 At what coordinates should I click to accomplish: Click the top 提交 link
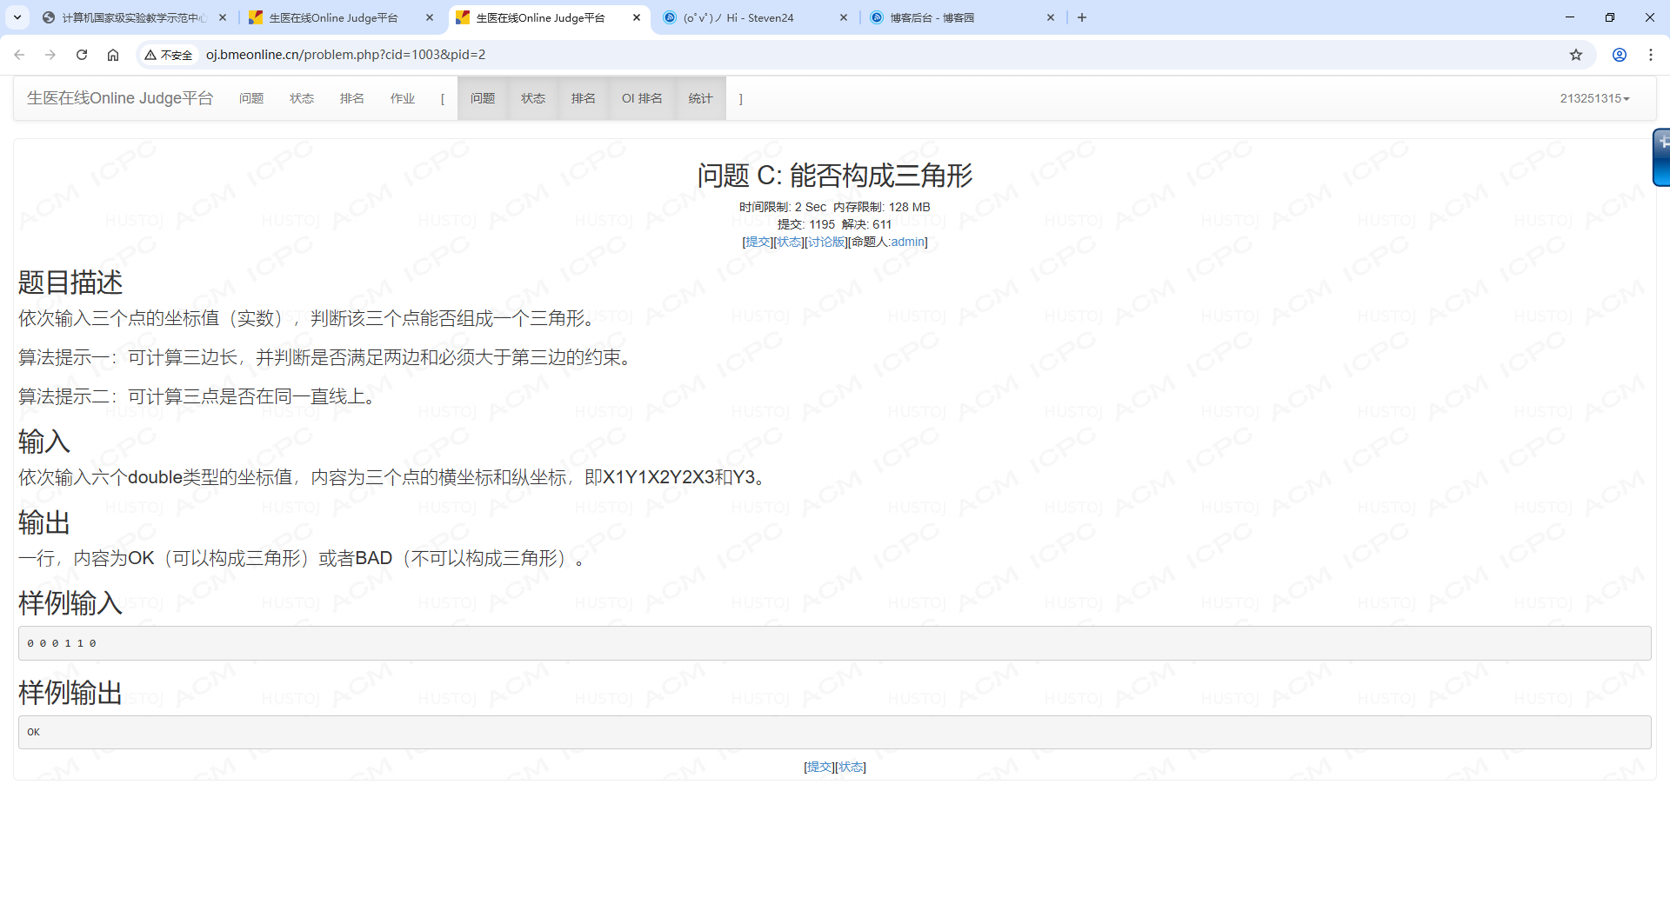758,242
